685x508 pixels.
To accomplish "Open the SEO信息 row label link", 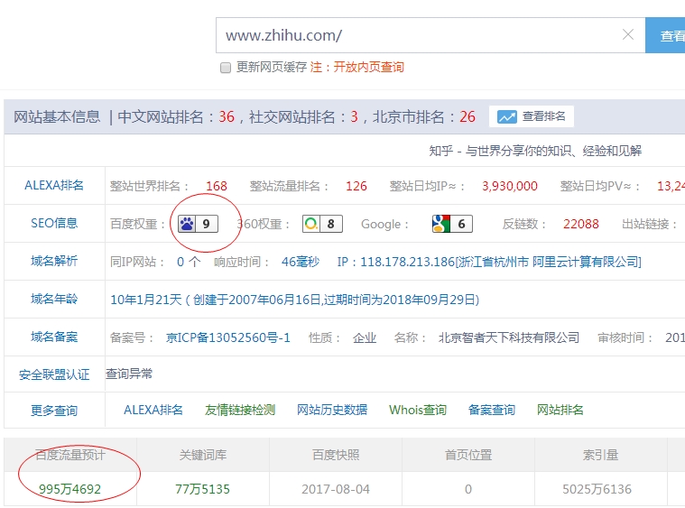I will (x=54, y=223).
